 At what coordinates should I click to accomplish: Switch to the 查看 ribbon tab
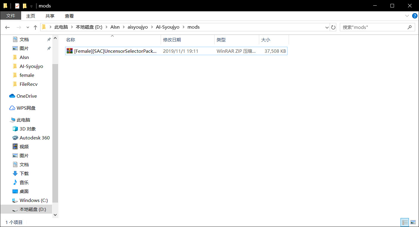coord(69,16)
